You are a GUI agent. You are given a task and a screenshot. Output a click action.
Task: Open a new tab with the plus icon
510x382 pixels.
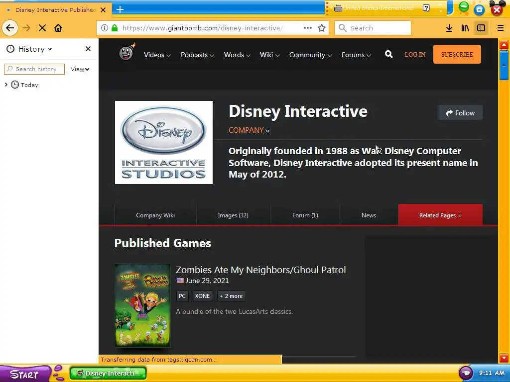[120, 9]
